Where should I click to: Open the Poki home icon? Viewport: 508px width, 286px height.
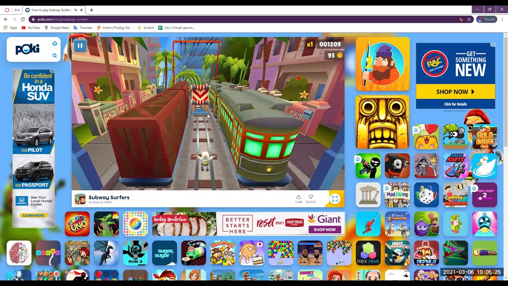[55, 43]
